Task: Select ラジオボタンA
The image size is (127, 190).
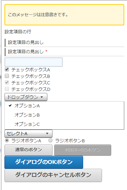Action: [7, 141]
